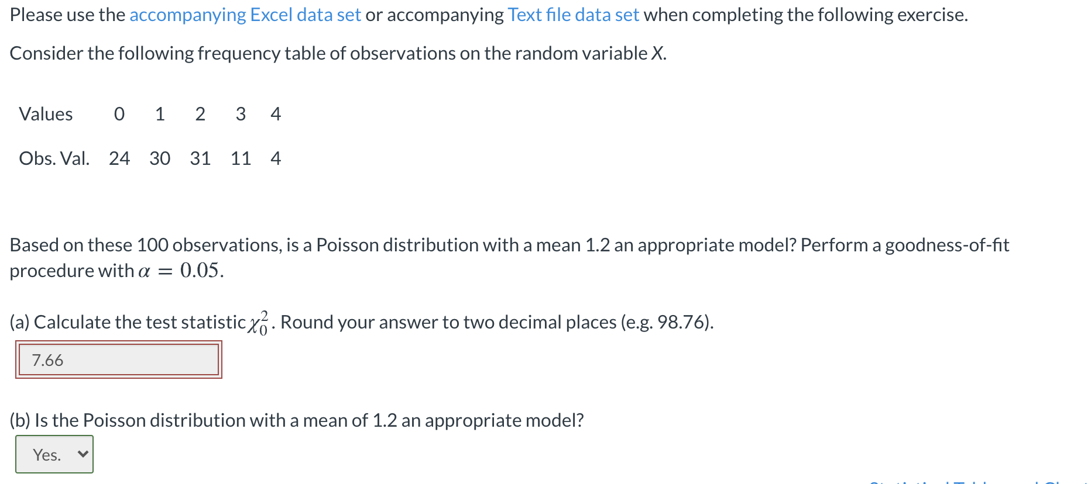Click the 'Consider the following frequency table' sentence
The width and height of the screenshot is (1091, 484).
point(338,53)
